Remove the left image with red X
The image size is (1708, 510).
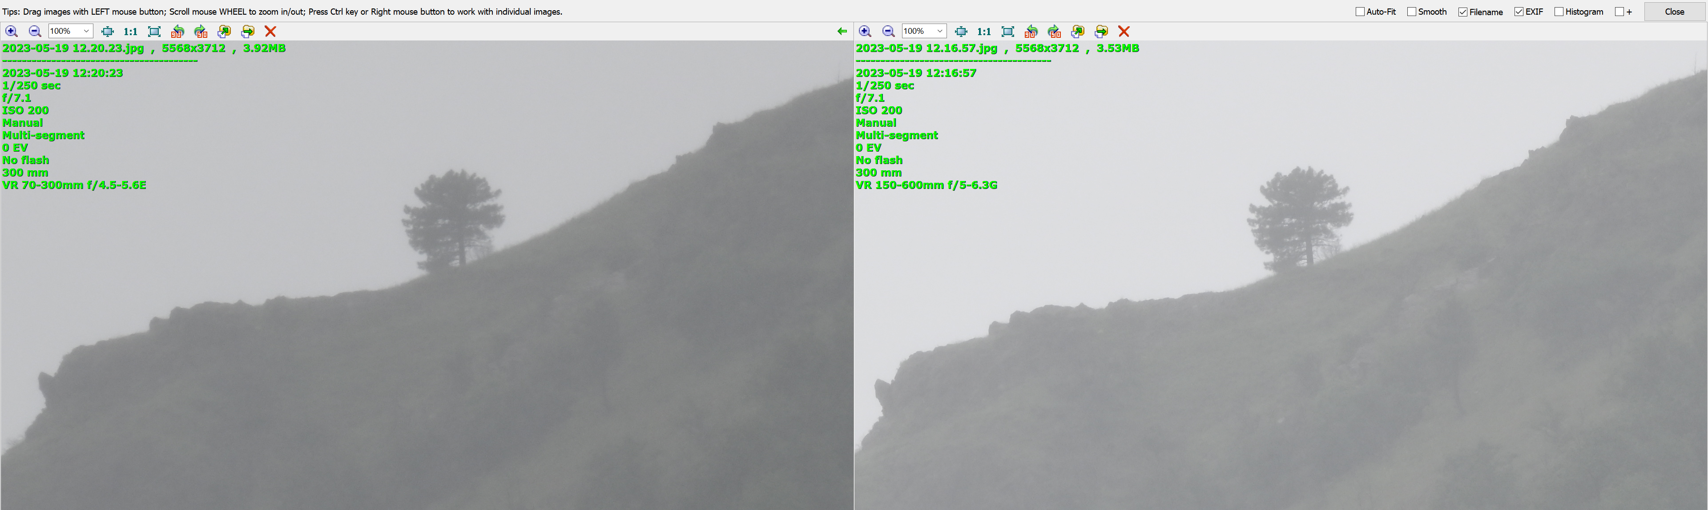click(x=270, y=31)
